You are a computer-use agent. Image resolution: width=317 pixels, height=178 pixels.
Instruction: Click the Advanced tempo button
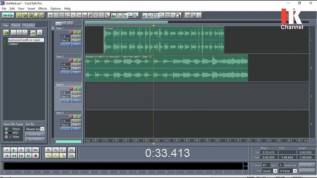pyautogui.click(x=307, y=165)
